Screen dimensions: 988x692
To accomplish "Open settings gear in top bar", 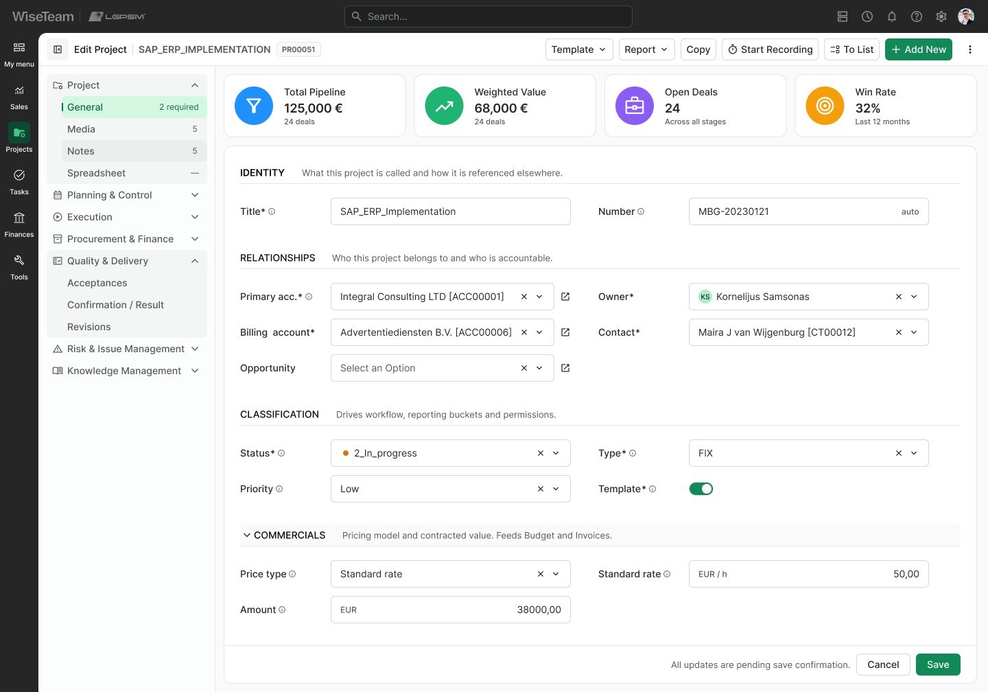I will (941, 16).
